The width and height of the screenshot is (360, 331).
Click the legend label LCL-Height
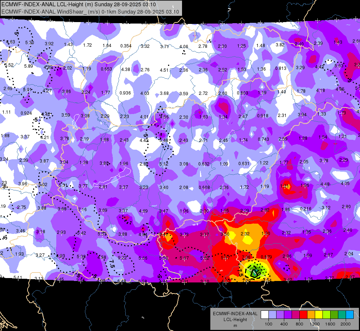tap(235, 320)
